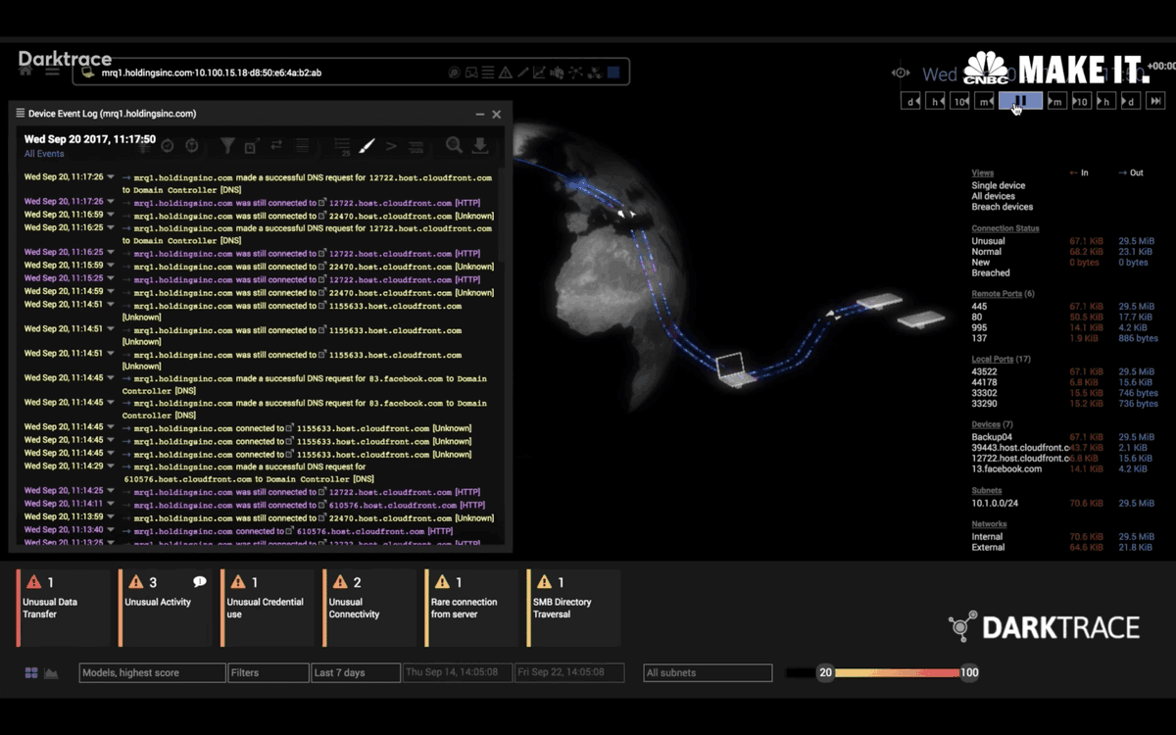The image size is (1176, 735).
Task: Switch to graph view icon at bottom left
Action: tap(51, 673)
